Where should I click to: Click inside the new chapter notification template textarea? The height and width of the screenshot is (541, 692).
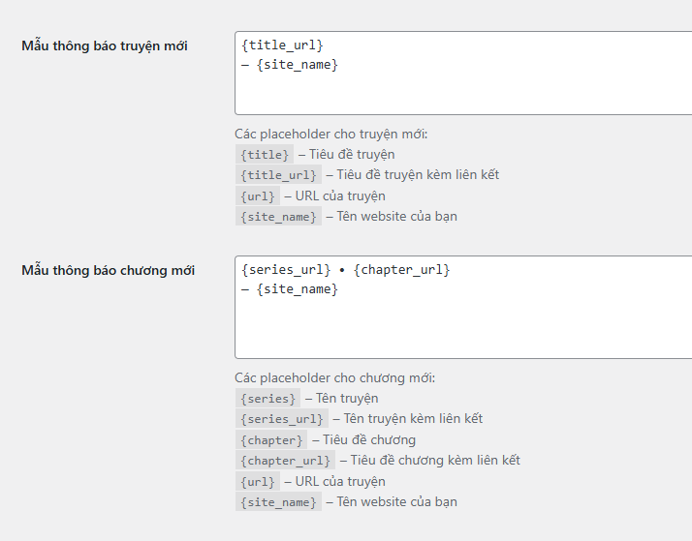pos(463,307)
